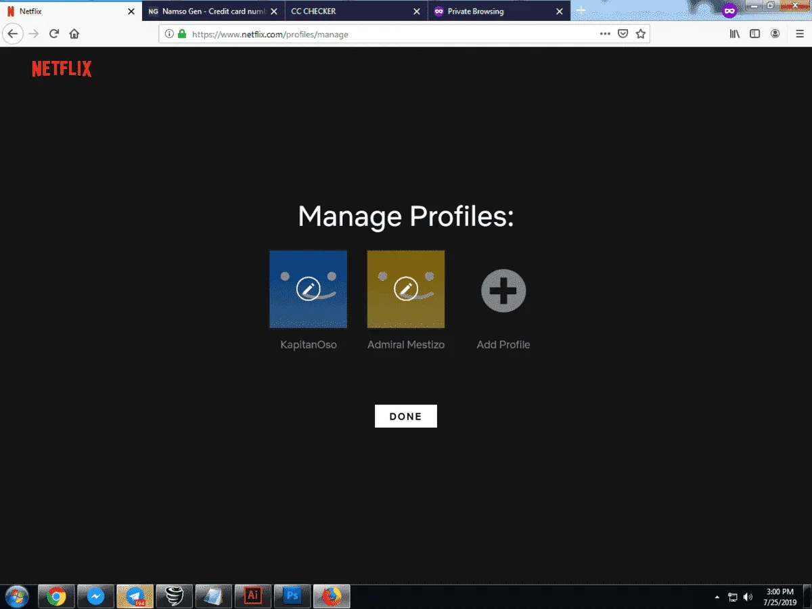Click the DONE button
This screenshot has width=812, height=609.
406,416
